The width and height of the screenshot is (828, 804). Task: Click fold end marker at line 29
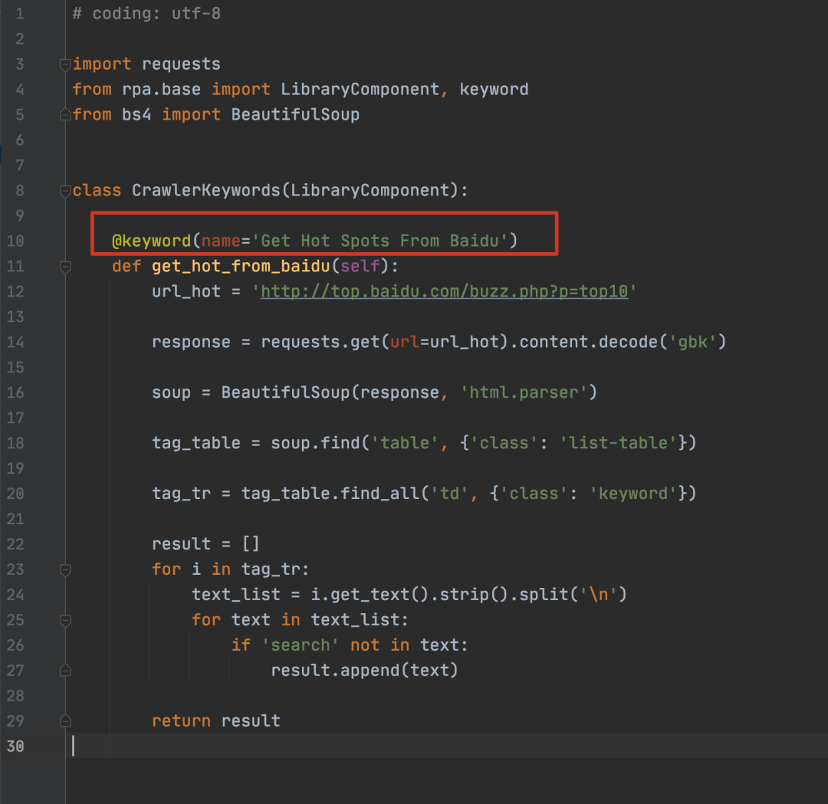click(65, 720)
